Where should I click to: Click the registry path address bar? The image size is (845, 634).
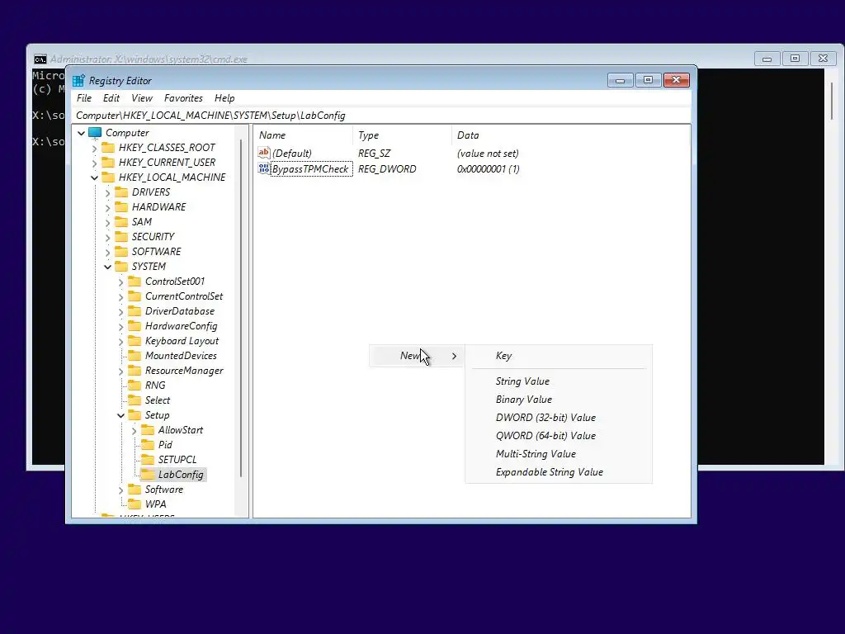coord(381,116)
